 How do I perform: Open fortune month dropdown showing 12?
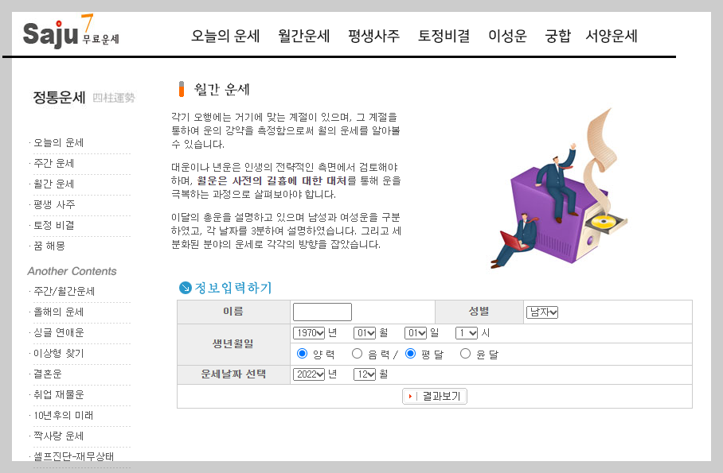click(365, 374)
